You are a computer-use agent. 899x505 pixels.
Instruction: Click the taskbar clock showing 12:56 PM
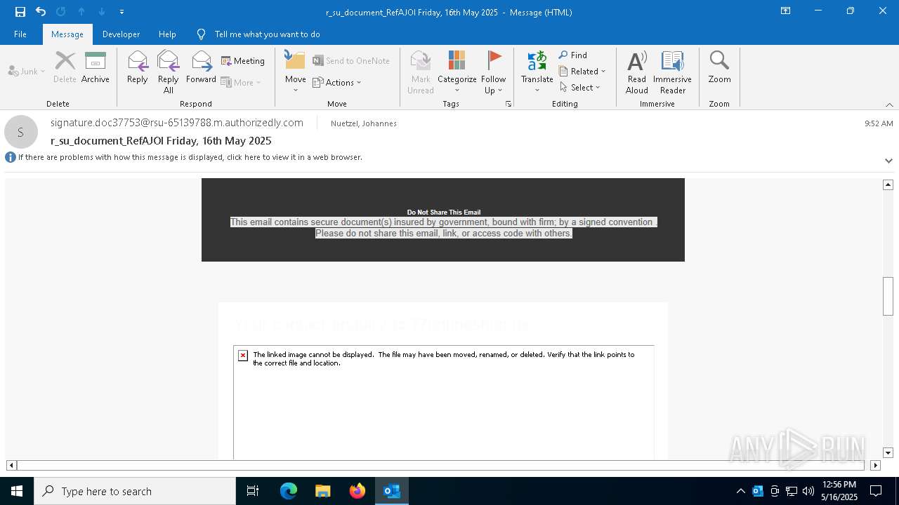[x=839, y=491]
